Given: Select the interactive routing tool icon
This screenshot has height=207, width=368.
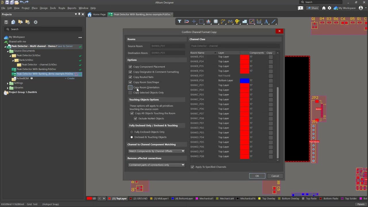Looking at the screenshot, I should (223, 22).
